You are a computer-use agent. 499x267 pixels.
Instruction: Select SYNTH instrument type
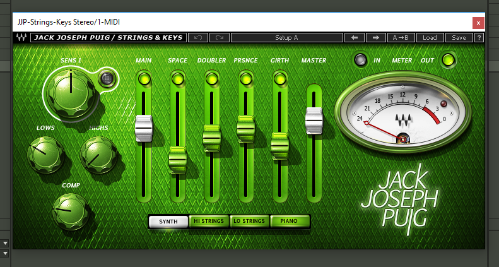pos(168,222)
